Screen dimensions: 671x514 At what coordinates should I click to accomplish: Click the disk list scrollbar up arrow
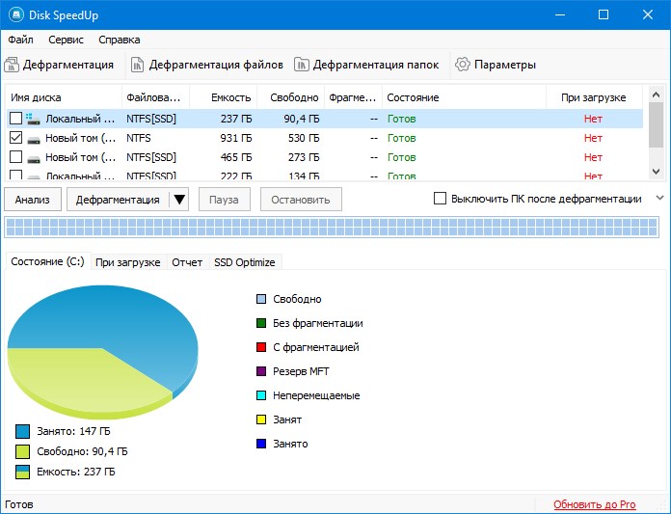click(656, 95)
